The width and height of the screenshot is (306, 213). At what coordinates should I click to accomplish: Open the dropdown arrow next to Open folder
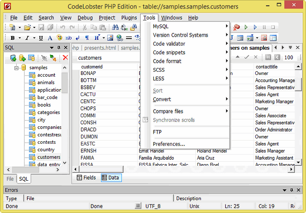34,27
